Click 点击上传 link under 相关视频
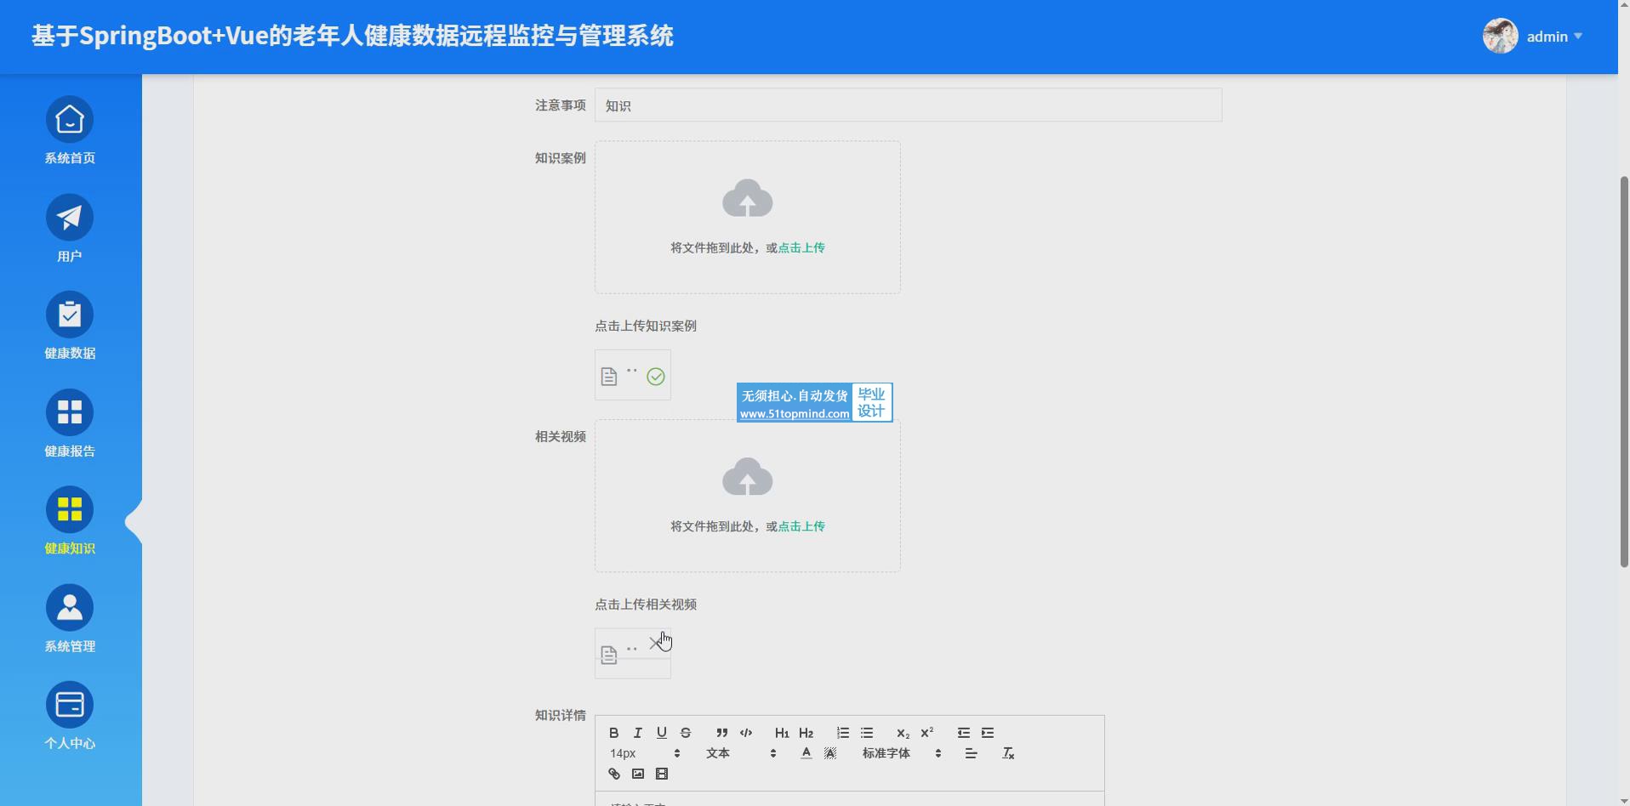 click(x=801, y=527)
